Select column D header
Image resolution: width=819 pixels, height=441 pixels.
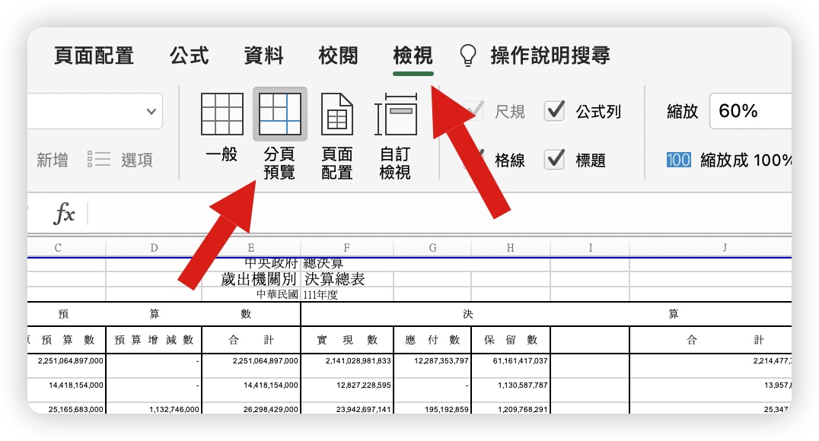point(154,247)
